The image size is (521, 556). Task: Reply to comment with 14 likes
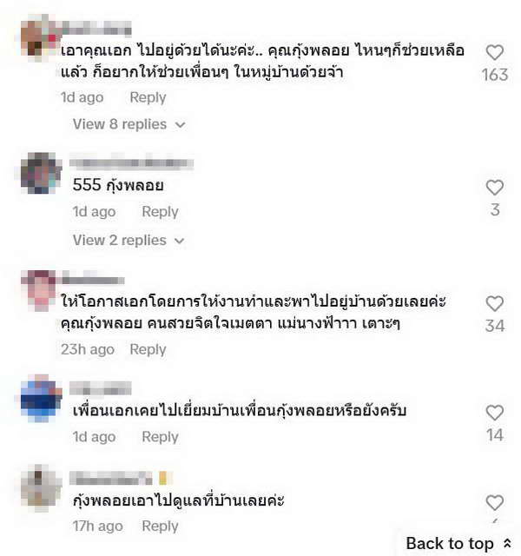(160, 437)
